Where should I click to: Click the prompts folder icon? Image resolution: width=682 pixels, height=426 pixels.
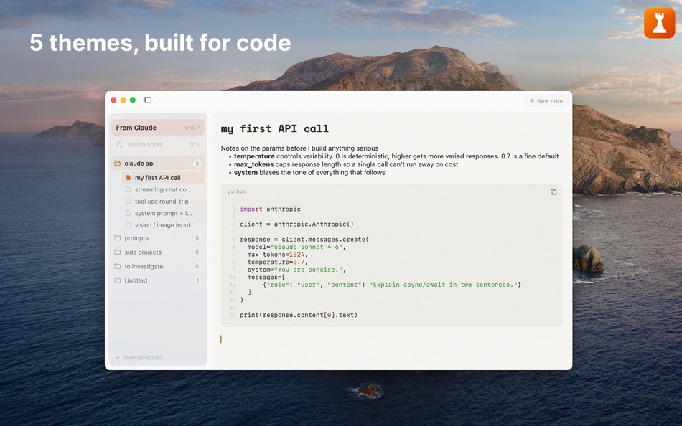[x=118, y=238]
